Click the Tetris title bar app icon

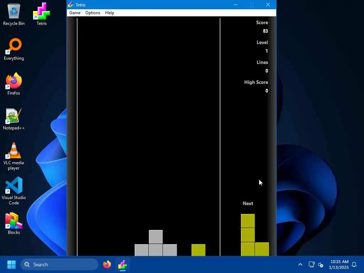pyautogui.click(x=71, y=5)
